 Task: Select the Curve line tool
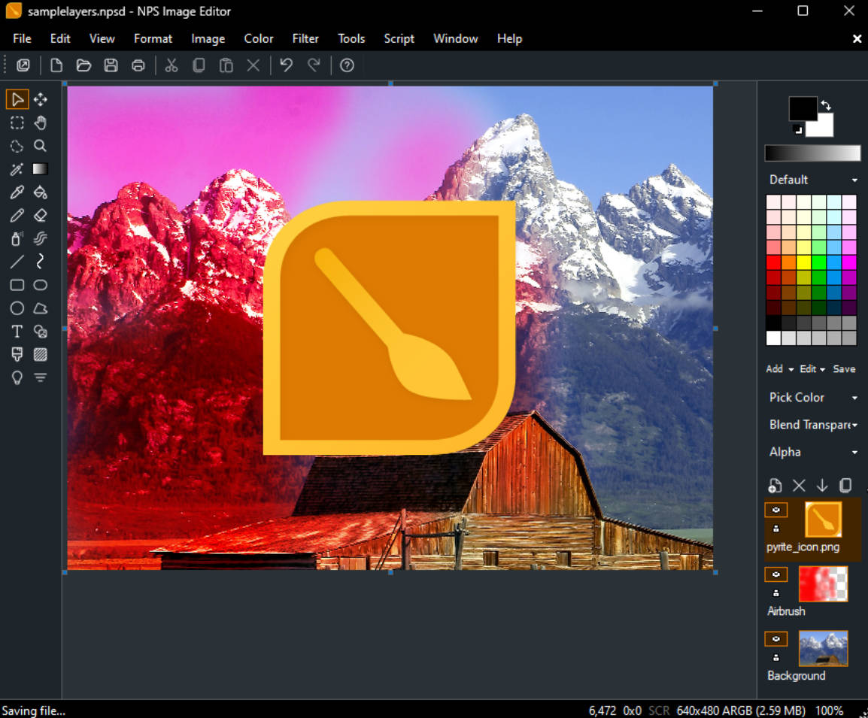41,262
